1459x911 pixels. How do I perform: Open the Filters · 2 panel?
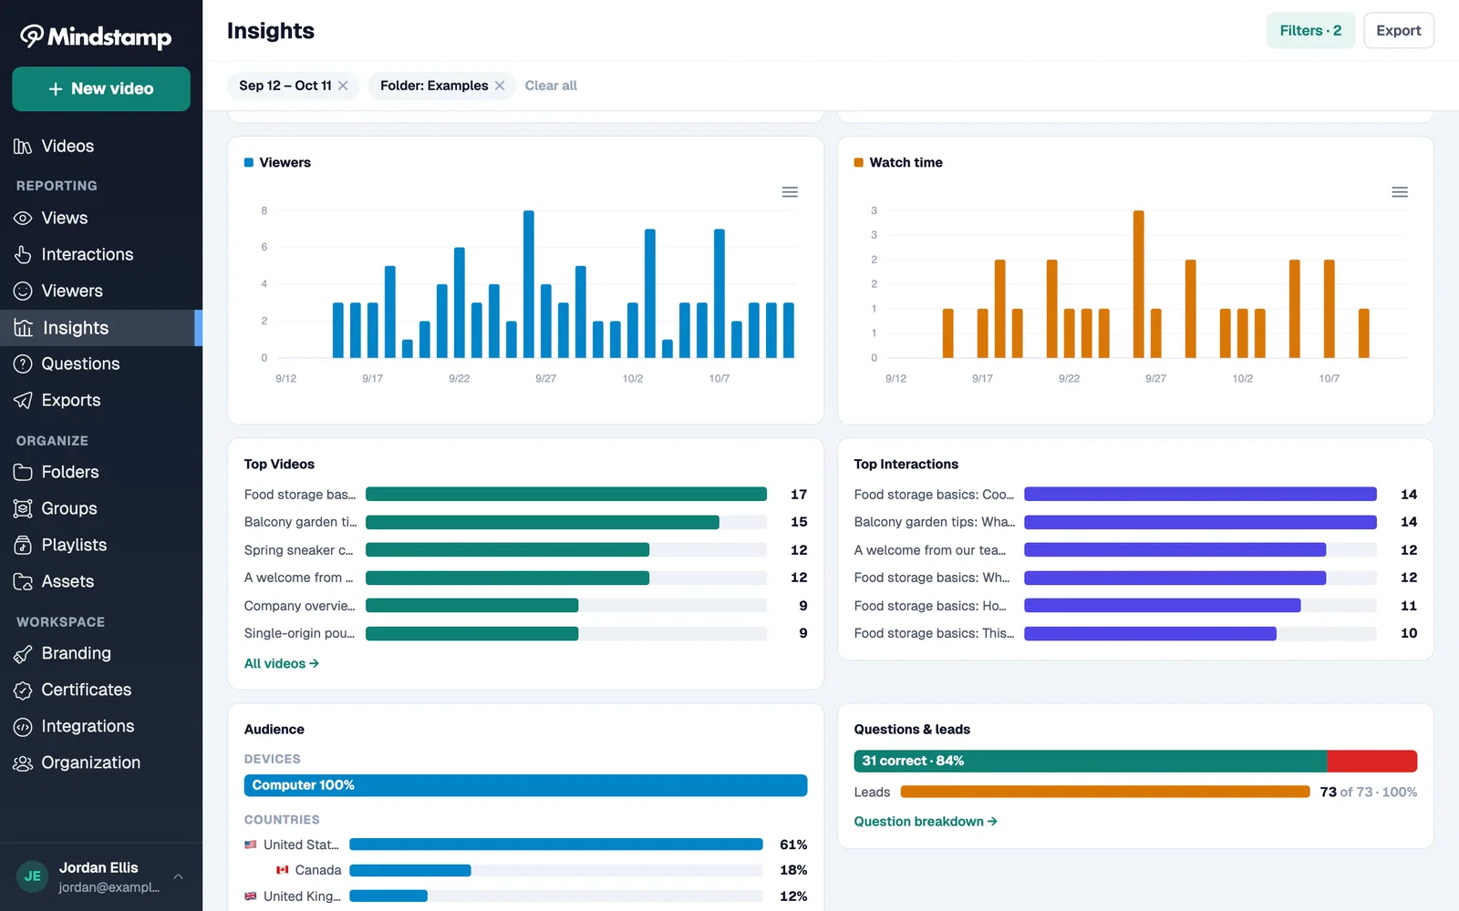(x=1310, y=31)
